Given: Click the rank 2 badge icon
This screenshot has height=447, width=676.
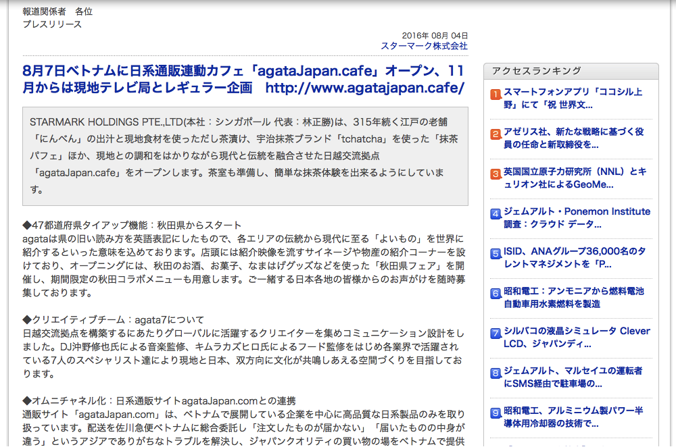Looking at the screenshot, I should click(x=496, y=134).
